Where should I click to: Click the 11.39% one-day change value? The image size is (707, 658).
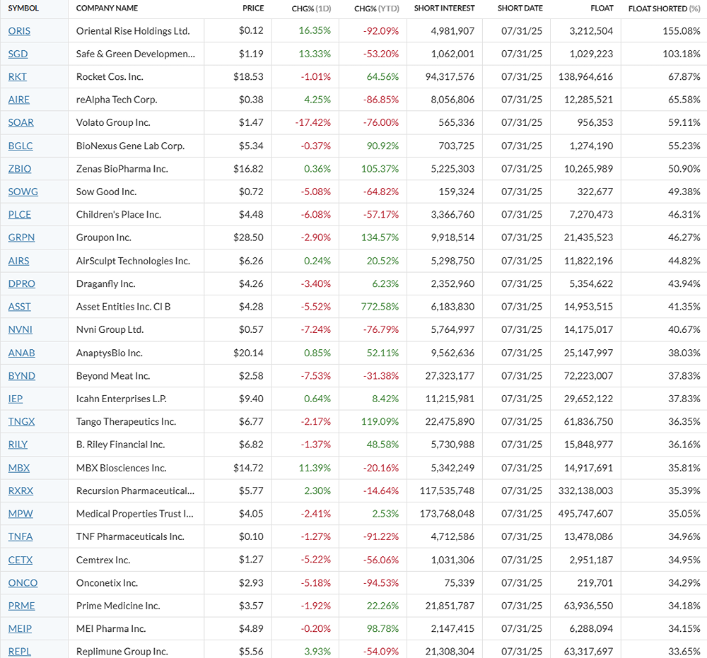pyautogui.click(x=315, y=469)
